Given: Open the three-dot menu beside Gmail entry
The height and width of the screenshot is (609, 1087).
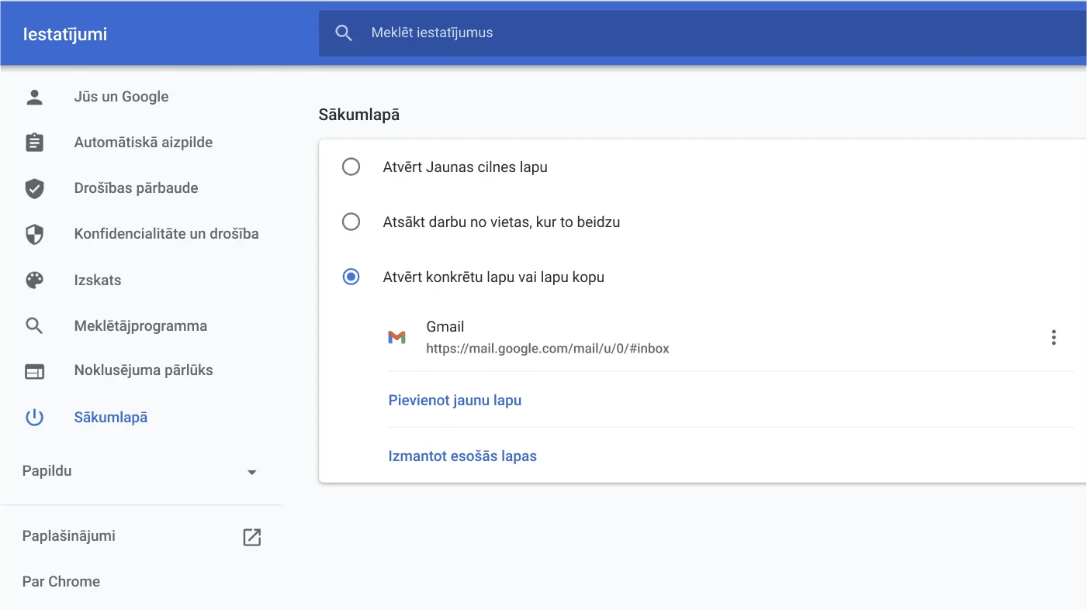Looking at the screenshot, I should click(x=1054, y=337).
